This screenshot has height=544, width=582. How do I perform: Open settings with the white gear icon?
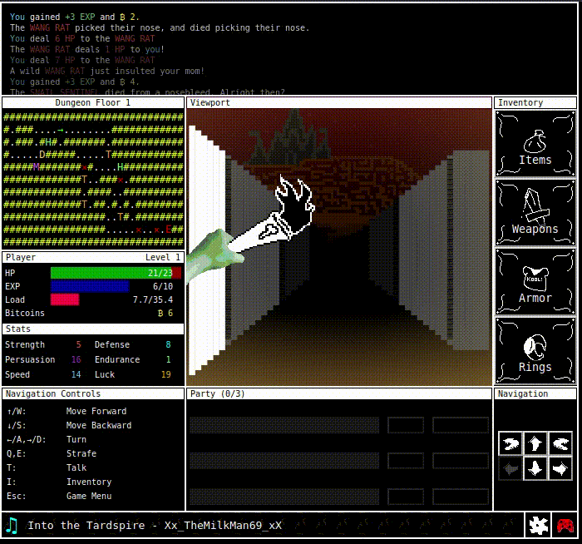[x=538, y=525]
